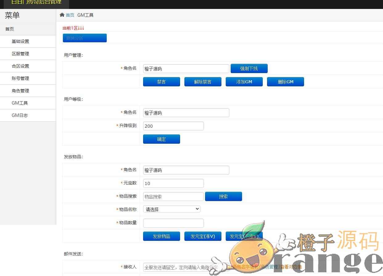Click the 更换分区 button
The height and width of the screenshot is (276, 383).
tap(84, 38)
